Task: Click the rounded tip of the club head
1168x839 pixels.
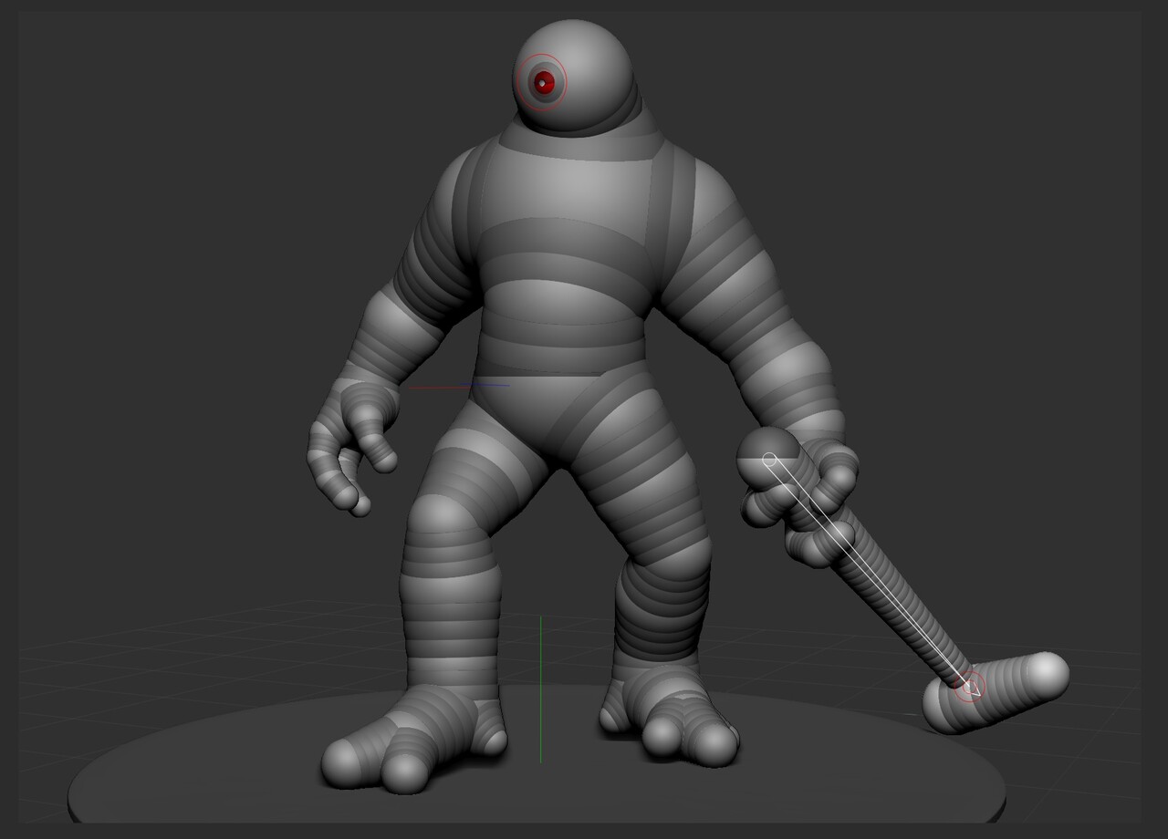Action: (1045, 675)
